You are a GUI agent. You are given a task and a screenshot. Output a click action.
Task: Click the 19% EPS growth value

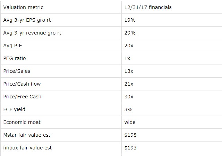(130, 20)
